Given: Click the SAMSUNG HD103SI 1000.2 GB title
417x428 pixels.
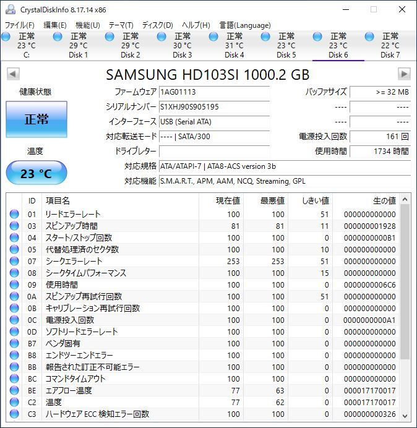Looking at the screenshot, I should pos(207,74).
